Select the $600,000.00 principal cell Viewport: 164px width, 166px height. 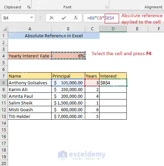pos(68,110)
